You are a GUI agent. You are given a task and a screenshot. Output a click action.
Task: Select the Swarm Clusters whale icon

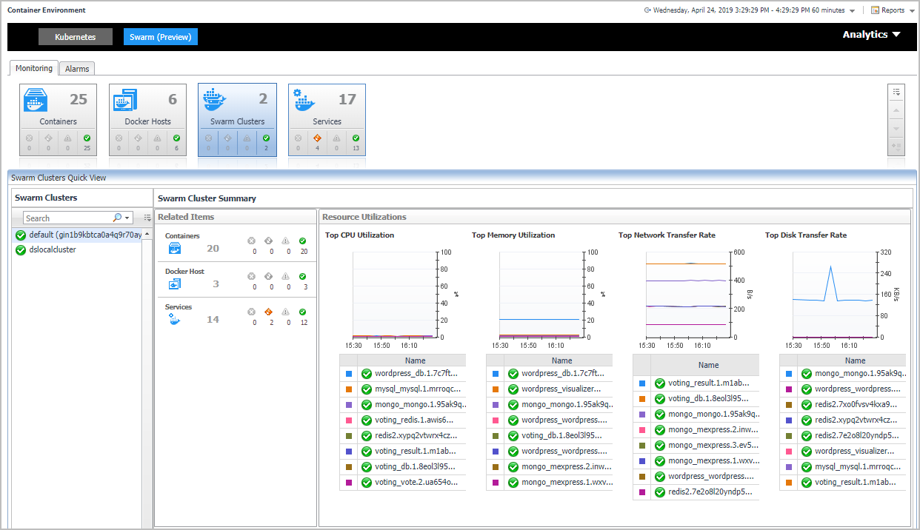pyautogui.click(x=215, y=100)
